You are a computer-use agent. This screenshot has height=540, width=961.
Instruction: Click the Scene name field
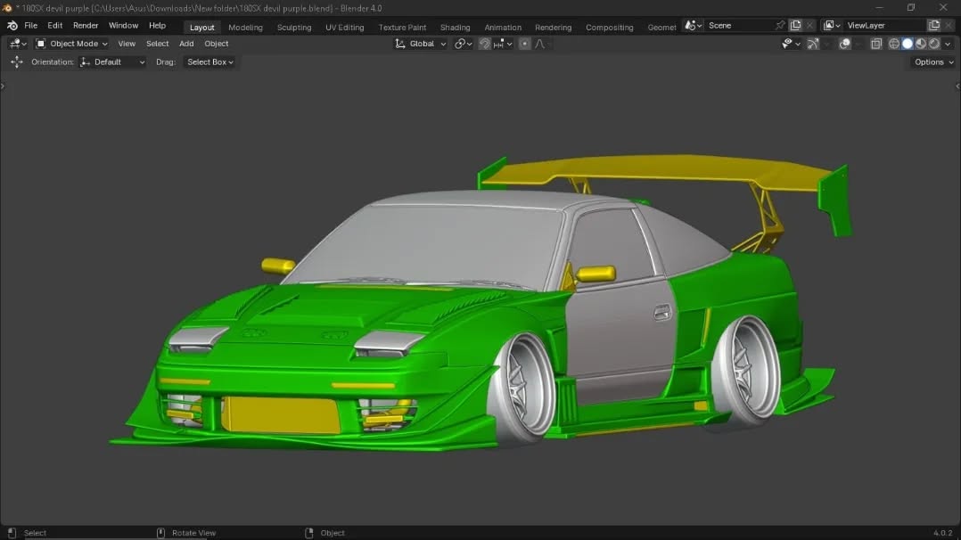[x=738, y=26]
